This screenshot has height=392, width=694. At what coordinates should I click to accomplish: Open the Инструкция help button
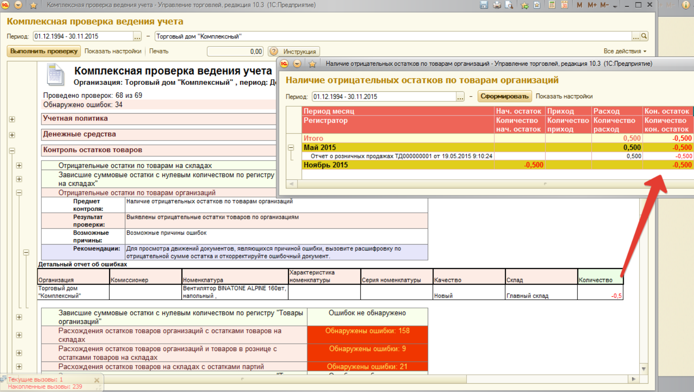294,51
